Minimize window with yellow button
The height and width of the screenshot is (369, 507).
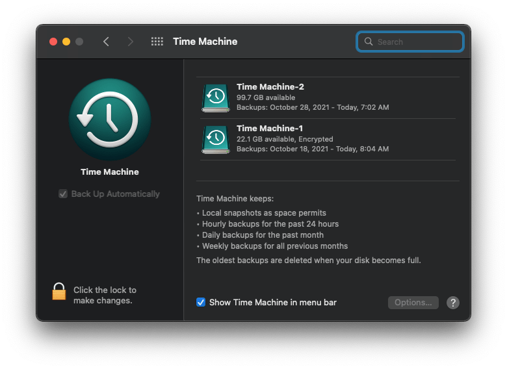(x=66, y=42)
